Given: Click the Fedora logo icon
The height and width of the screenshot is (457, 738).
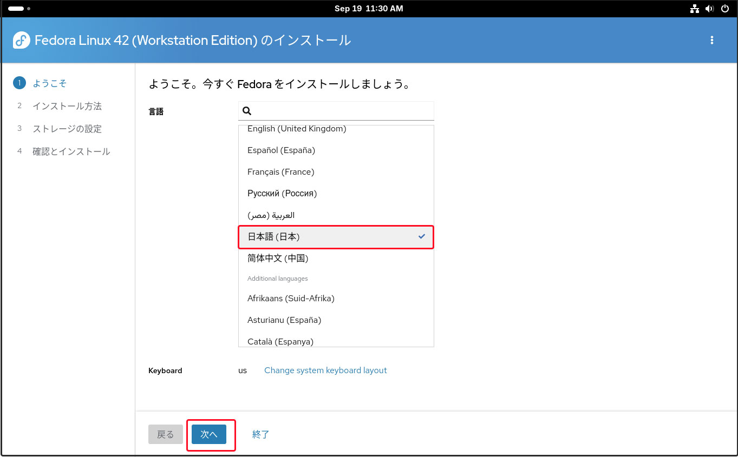Looking at the screenshot, I should coord(22,40).
